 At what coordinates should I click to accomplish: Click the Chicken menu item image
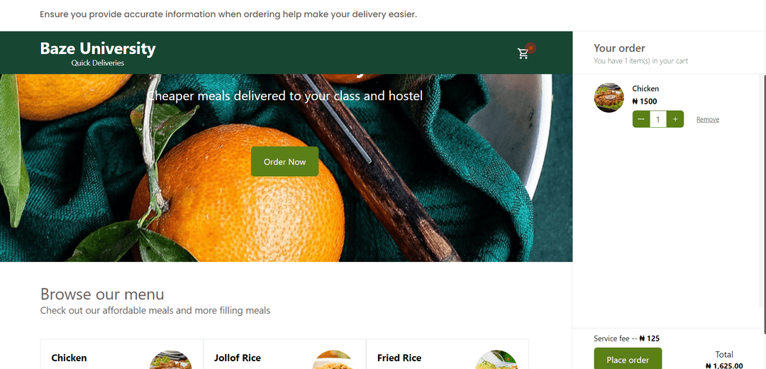coord(170,360)
